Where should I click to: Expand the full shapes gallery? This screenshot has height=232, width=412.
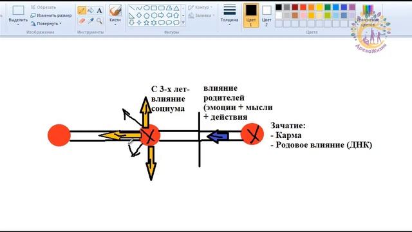[x=183, y=23]
